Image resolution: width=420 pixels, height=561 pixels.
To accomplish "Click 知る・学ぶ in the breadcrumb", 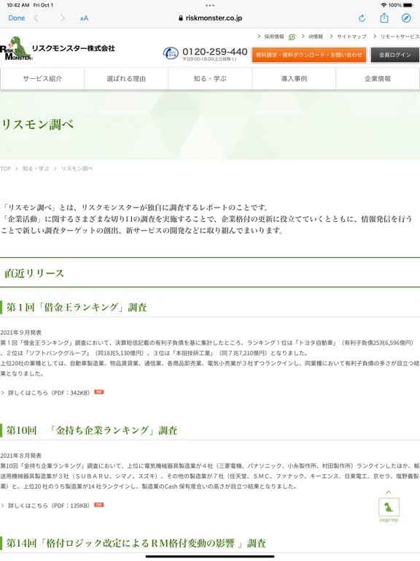I will 35,169.
